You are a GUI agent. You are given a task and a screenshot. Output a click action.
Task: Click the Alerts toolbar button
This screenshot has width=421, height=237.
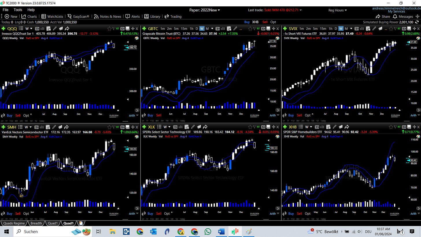[x=133, y=16]
